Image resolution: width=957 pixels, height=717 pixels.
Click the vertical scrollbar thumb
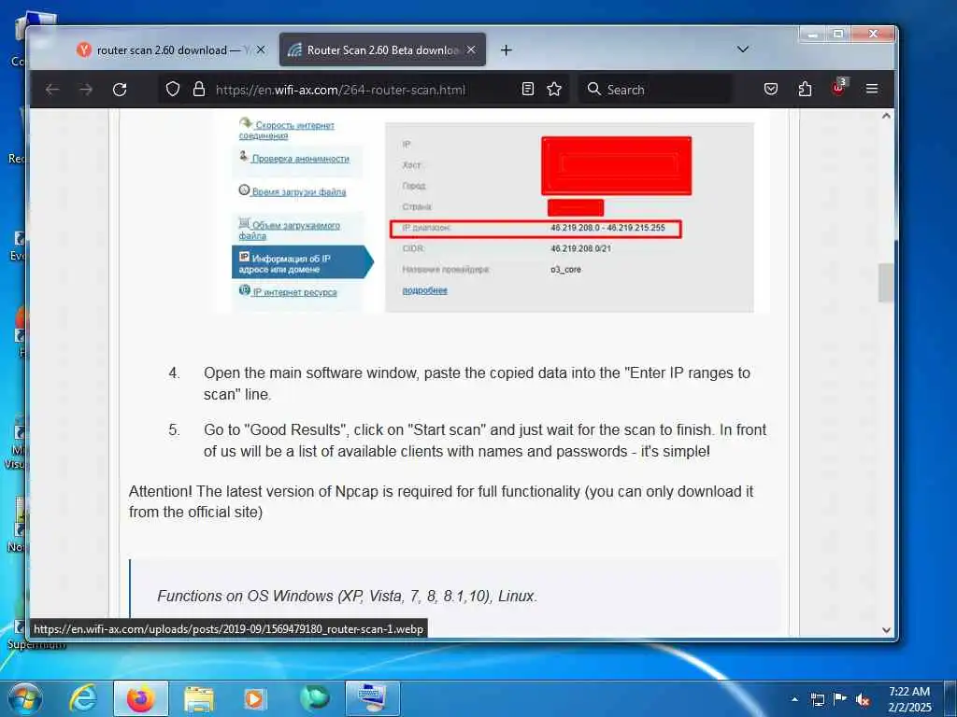click(886, 282)
